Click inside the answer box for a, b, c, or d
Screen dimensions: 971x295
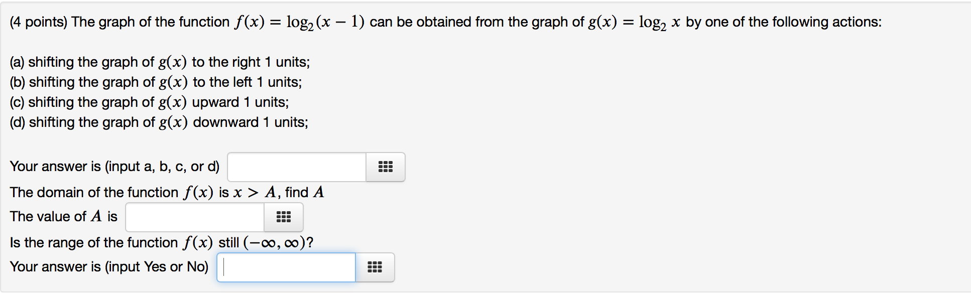pos(296,167)
